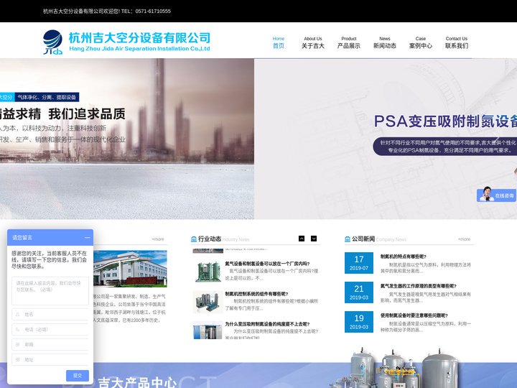This screenshot has height=388, width=517.
Task: Open news 氮气发生器的工作原理的类型有哪些呢?
Action: click(x=419, y=286)
